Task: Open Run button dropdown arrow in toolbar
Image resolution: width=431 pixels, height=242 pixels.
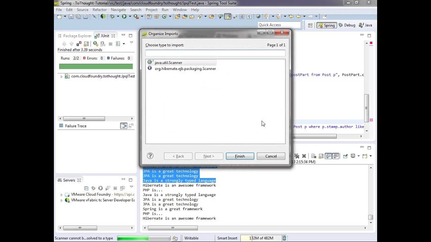Action: [x=130, y=16]
